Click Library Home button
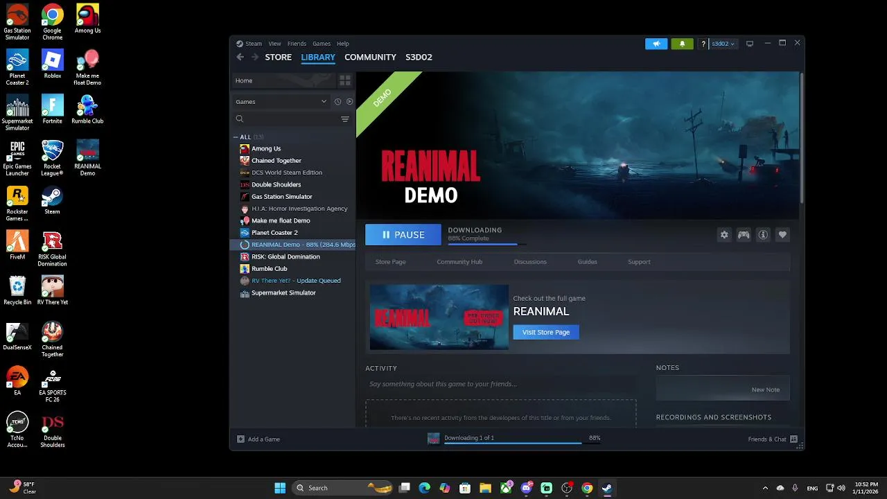Screen dimensions: 887x499 click(283, 80)
